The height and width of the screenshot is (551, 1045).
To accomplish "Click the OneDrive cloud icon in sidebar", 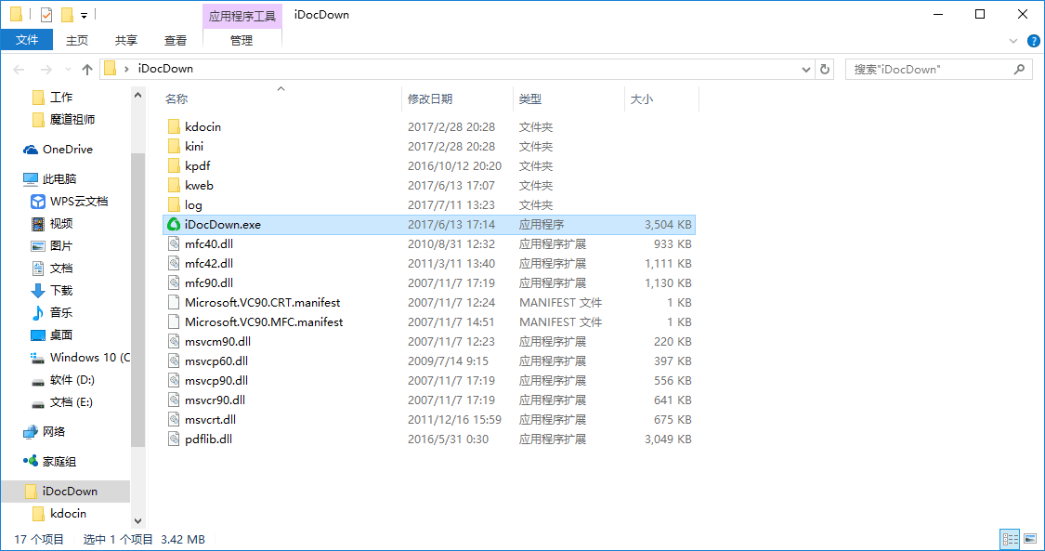I will (x=30, y=150).
